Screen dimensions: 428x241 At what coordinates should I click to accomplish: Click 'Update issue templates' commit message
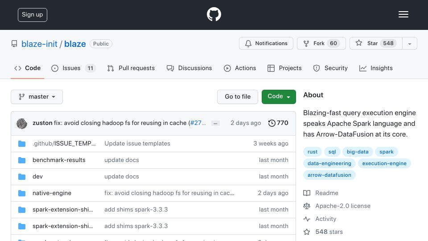[x=137, y=144]
